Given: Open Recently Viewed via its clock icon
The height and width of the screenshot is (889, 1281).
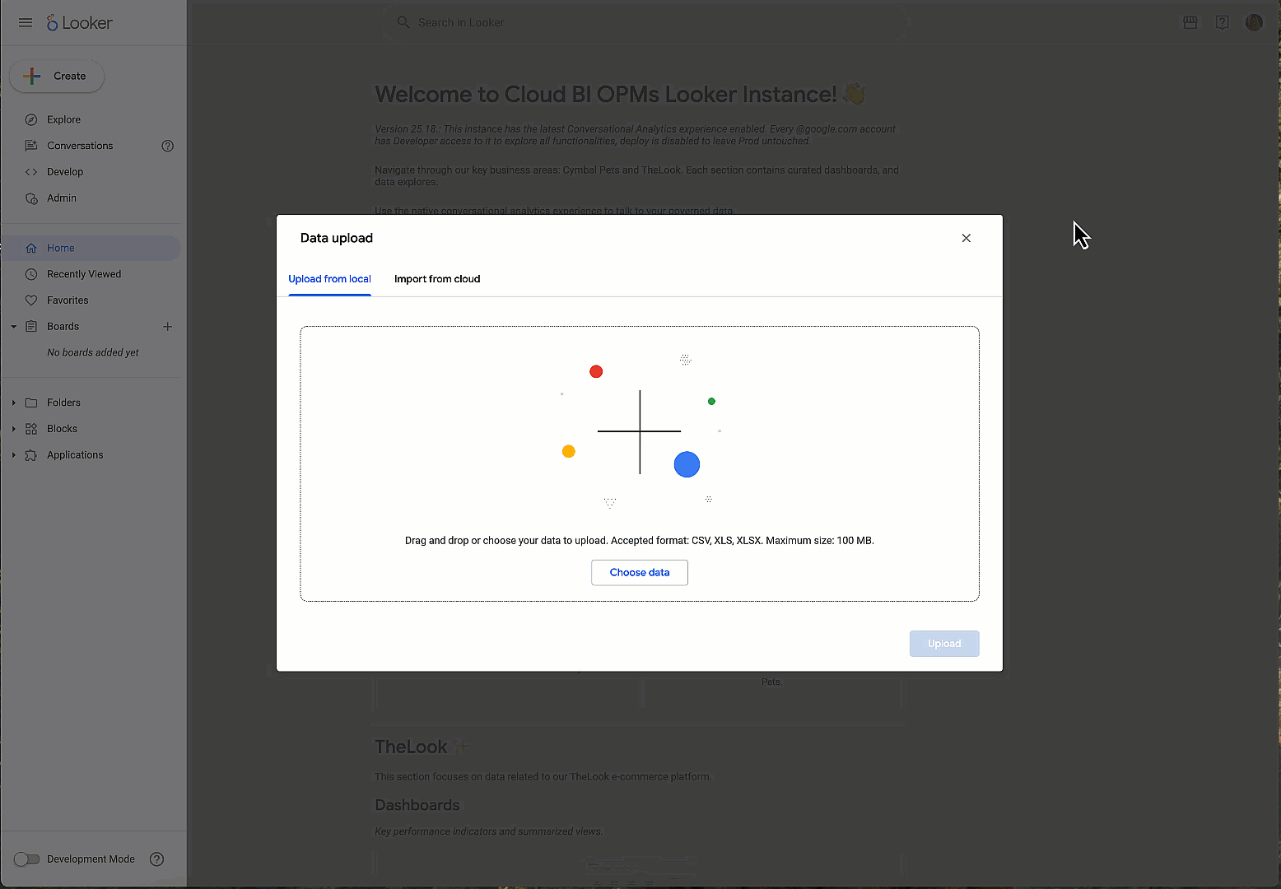Looking at the screenshot, I should (30, 273).
